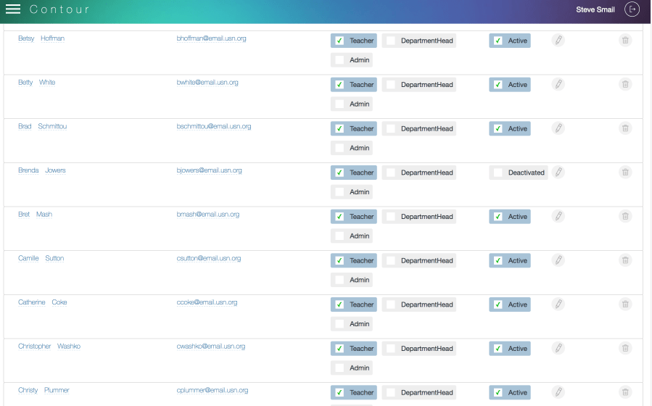This screenshot has height=406, width=652.
Task: Enable Admin role for Camille Sutton
Action: point(339,280)
